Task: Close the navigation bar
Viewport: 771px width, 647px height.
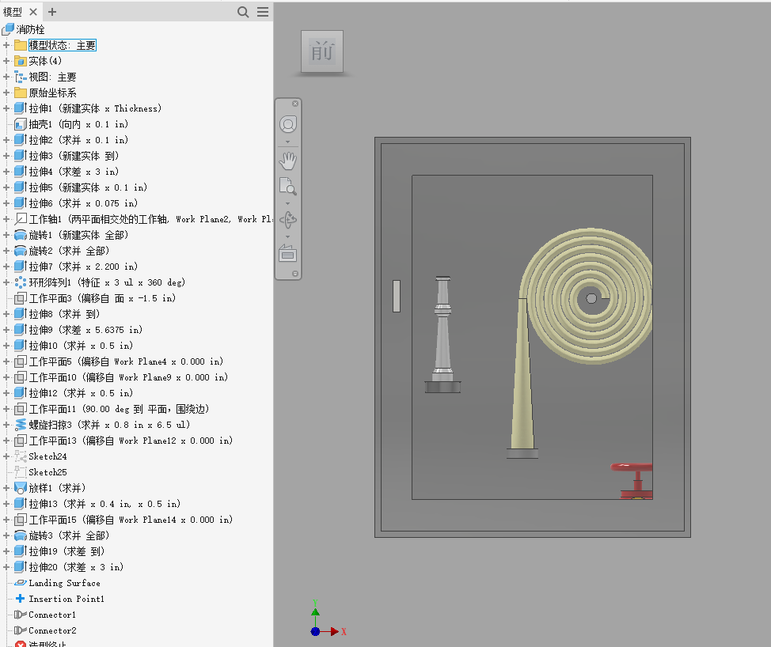Action: [295, 104]
